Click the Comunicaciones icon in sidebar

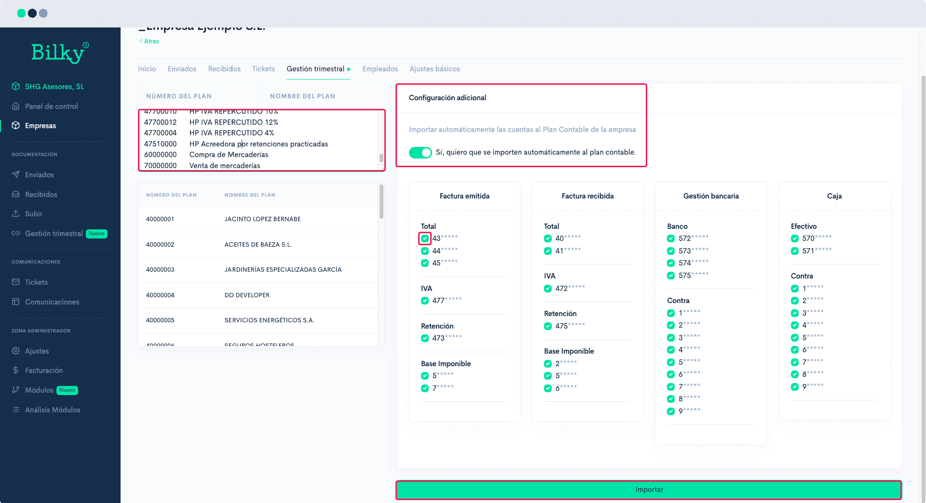coord(16,302)
